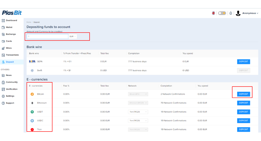Click DEPOSIT button for Tron
Screen dimensions: 261x141
click(243, 129)
